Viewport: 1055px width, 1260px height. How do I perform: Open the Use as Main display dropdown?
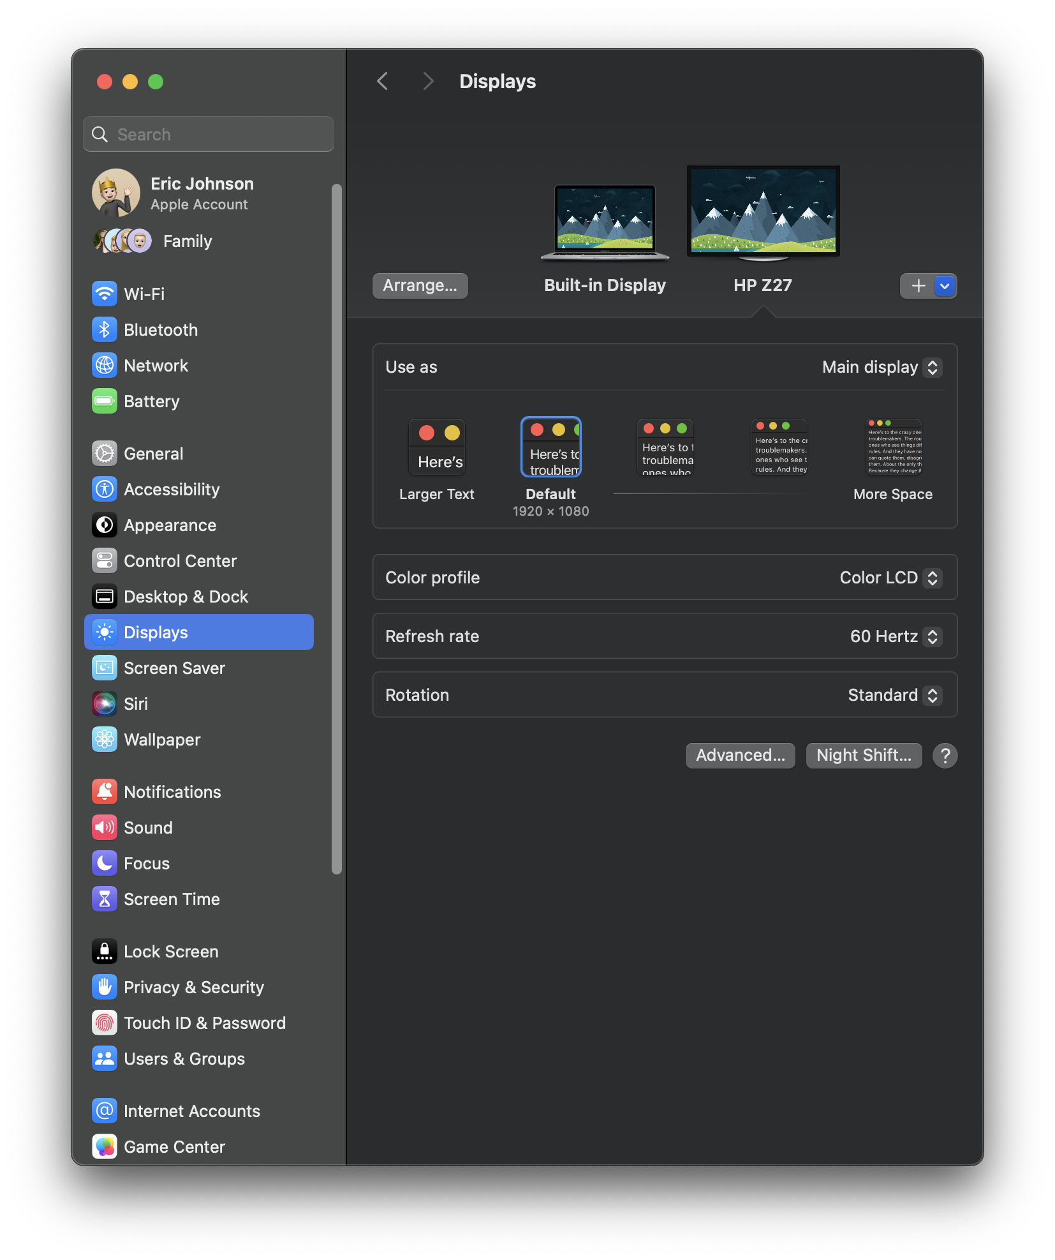pos(882,368)
